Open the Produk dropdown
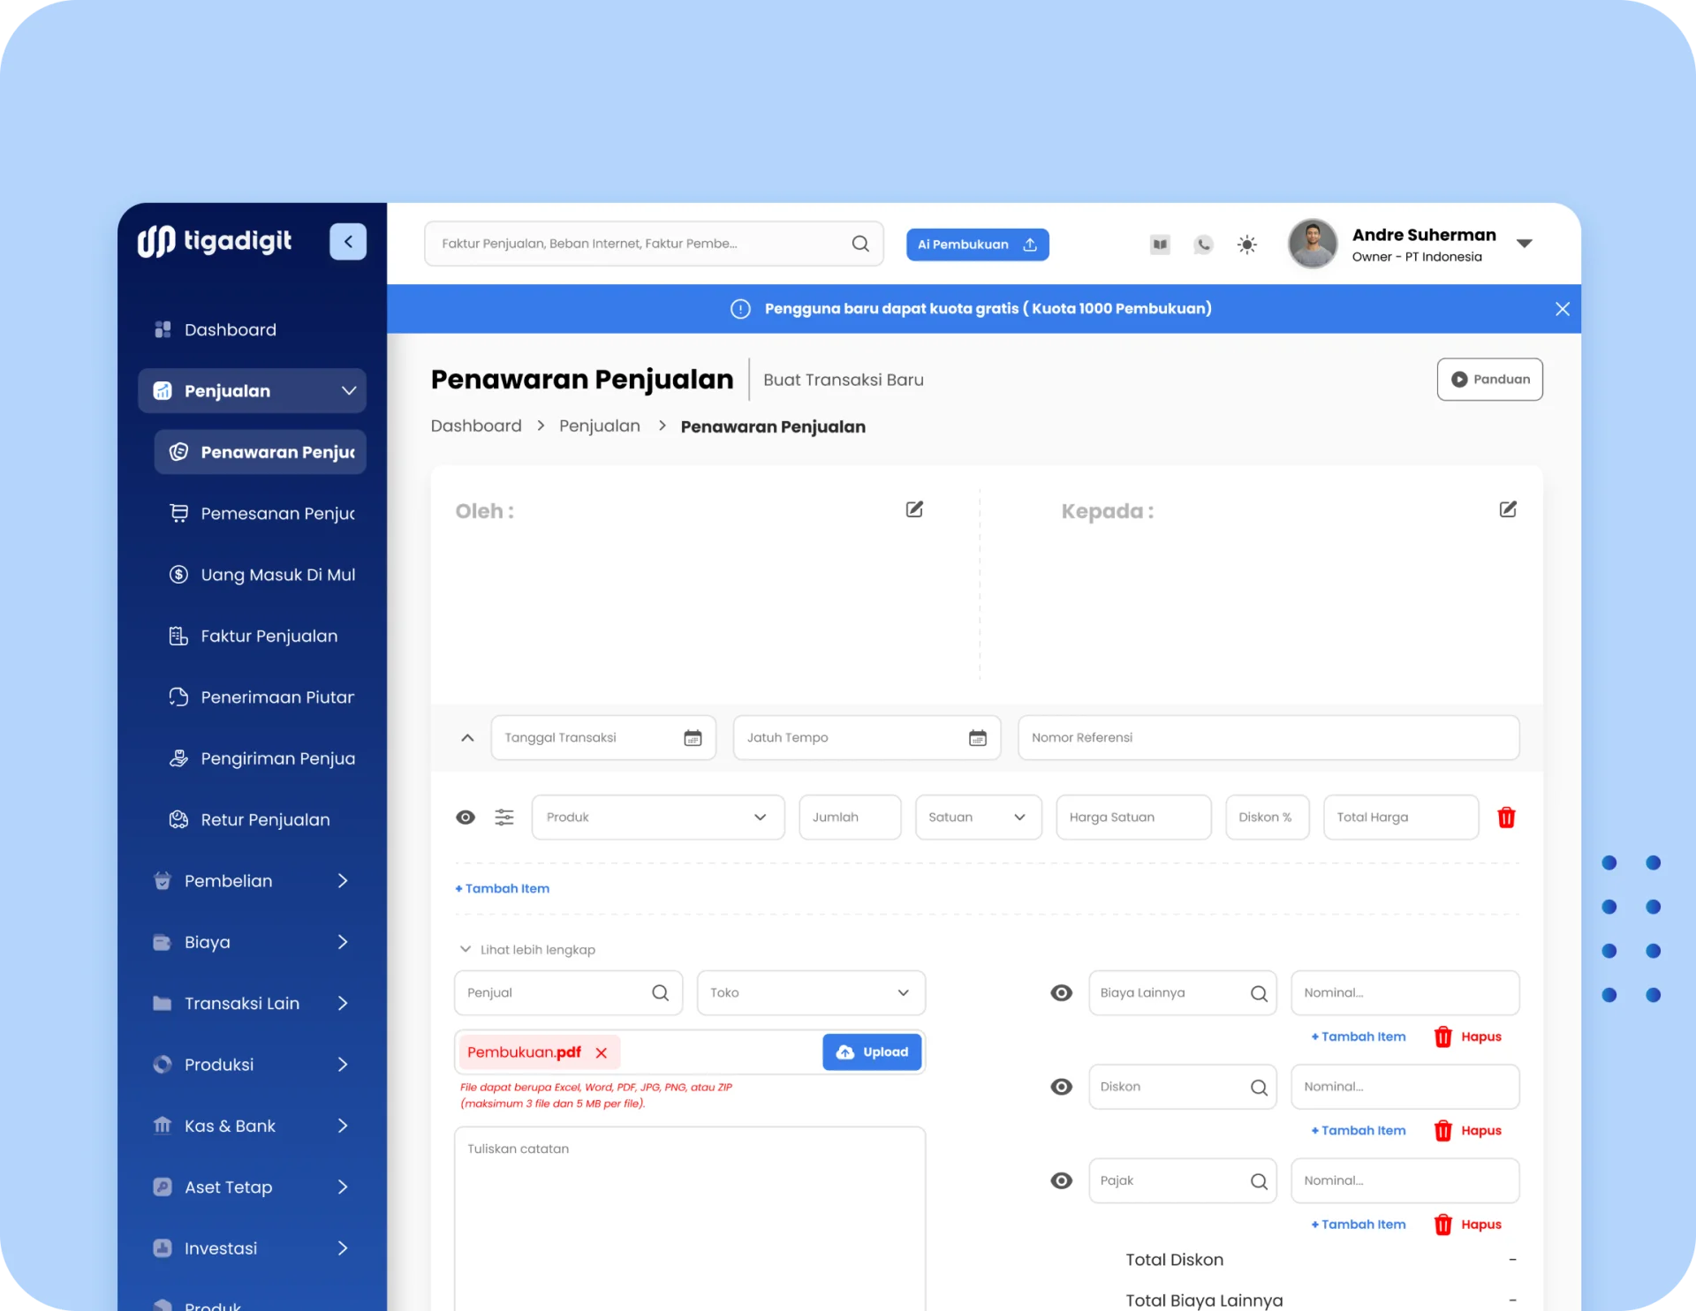This screenshot has height=1311, width=1696. pyautogui.click(x=658, y=817)
